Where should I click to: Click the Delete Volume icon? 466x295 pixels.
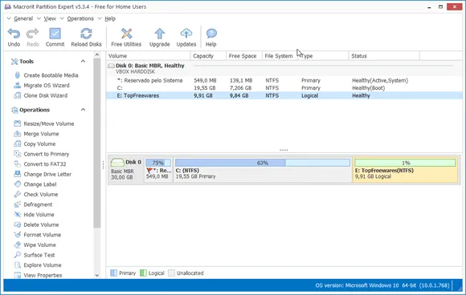17,224
